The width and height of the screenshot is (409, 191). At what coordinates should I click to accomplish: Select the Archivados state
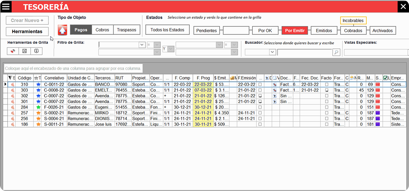pyautogui.click(x=382, y=31)
